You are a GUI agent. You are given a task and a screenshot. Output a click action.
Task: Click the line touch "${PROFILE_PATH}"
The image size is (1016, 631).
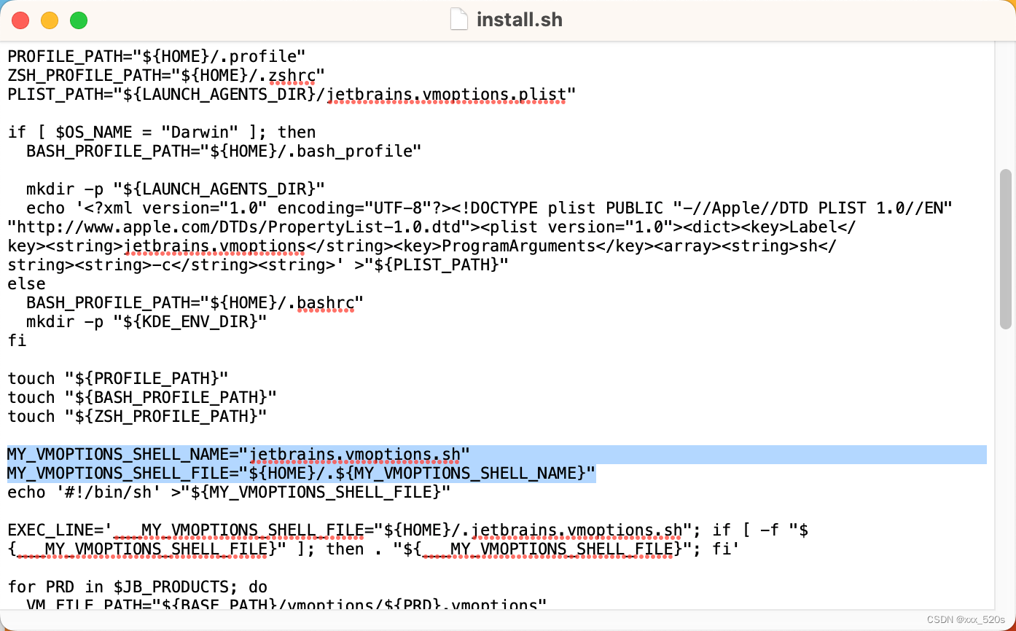point(118,378)
